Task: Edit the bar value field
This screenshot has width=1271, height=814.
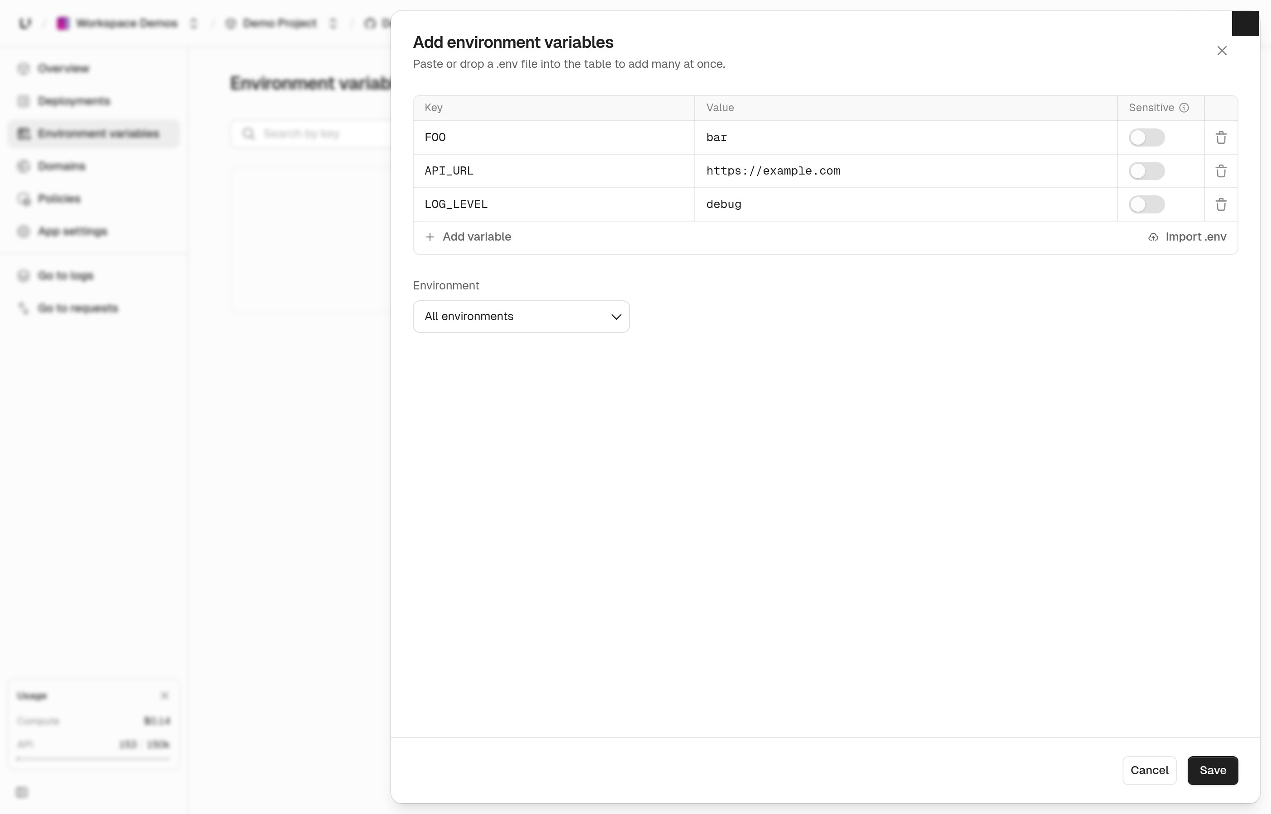Action: point(906,137)
